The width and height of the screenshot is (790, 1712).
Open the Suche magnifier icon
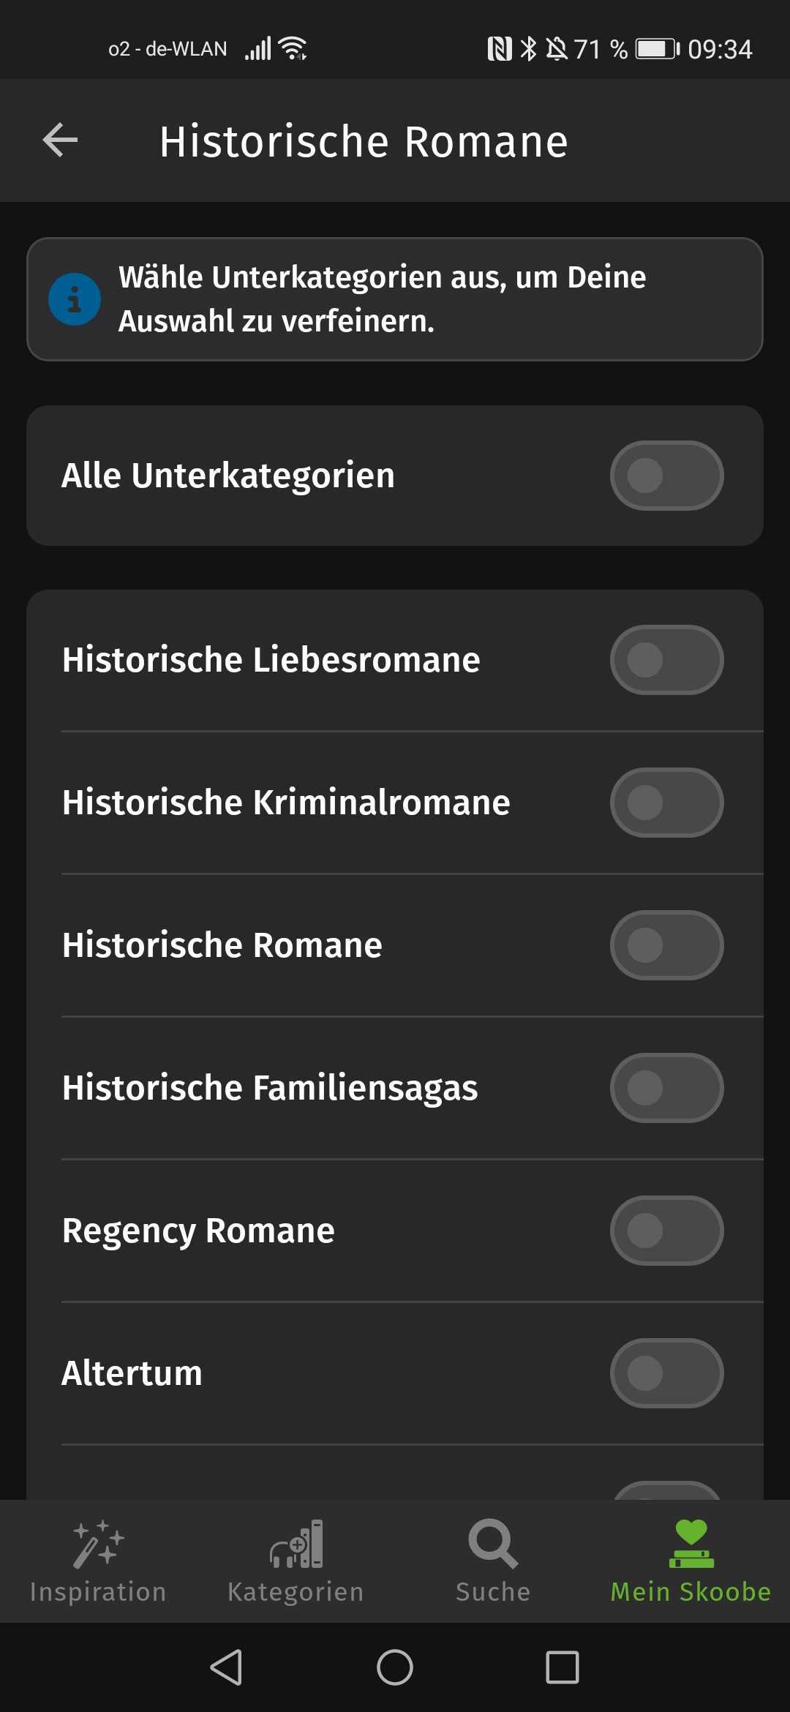pyautogui.click(x=493, y=1544)
